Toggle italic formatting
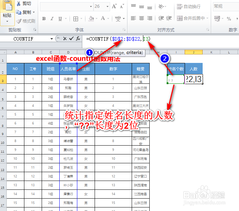Image resolution: width=239 pixels, height=211 pixels. click(52, 19)
